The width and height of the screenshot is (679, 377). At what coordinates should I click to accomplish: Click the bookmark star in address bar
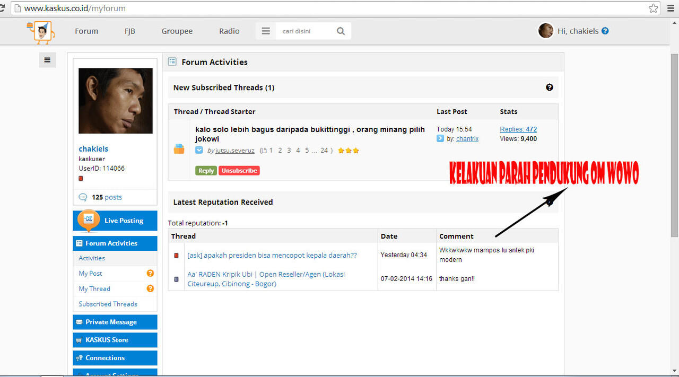653,8
